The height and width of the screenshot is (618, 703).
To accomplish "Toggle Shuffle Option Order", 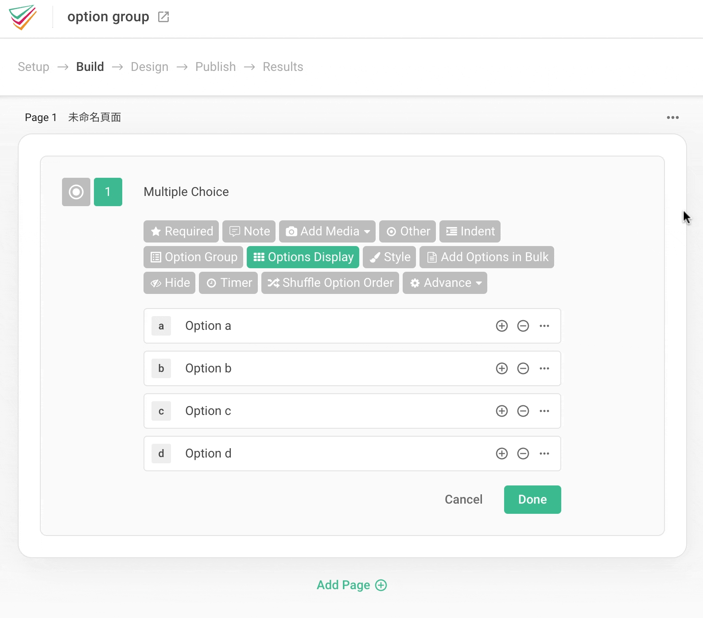I will (x=330, y=283).
